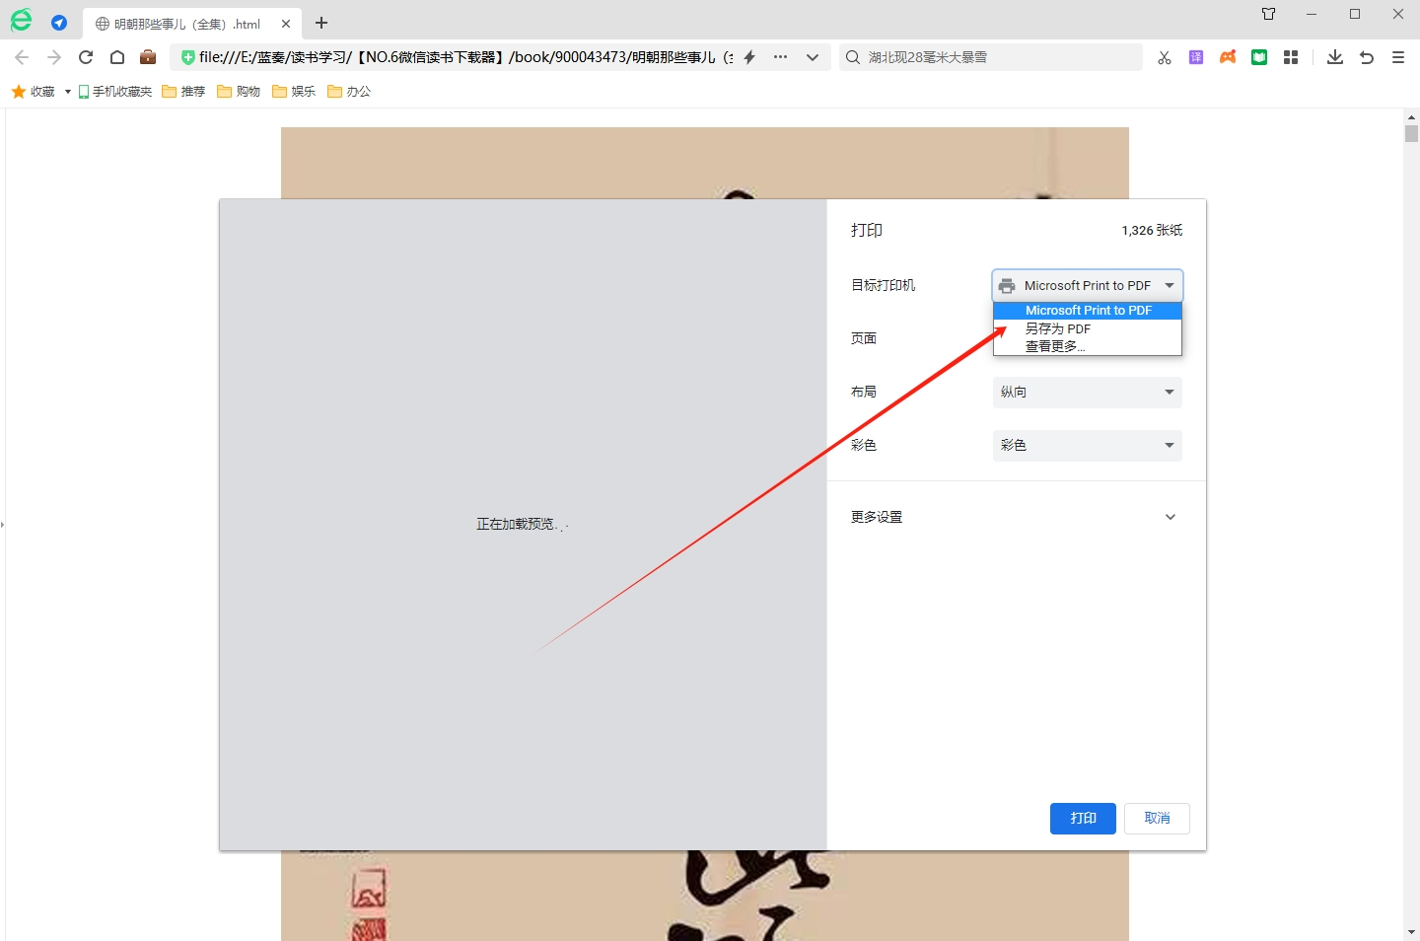Expand the 收藏 dropdown arrow
This screenshot has height=941, width=1420.
pyautogui.click(x=67, y=92)
